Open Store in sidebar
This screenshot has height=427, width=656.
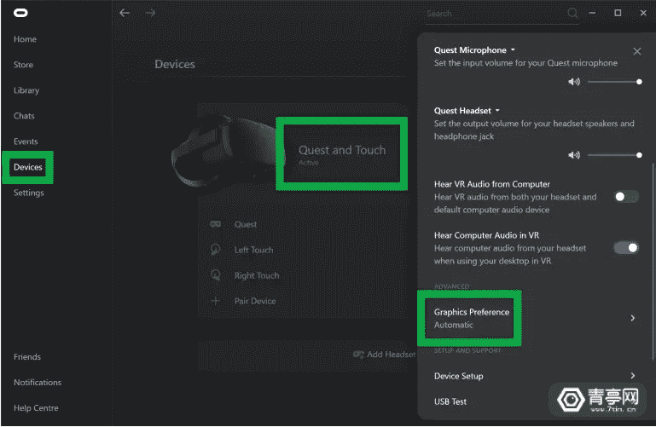coord(23,65)
